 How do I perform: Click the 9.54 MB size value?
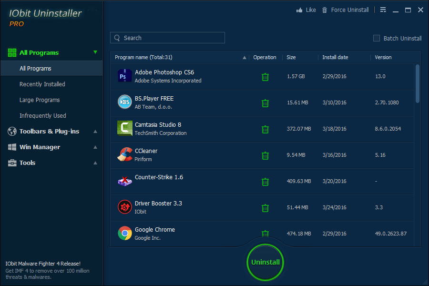[296, 155]
